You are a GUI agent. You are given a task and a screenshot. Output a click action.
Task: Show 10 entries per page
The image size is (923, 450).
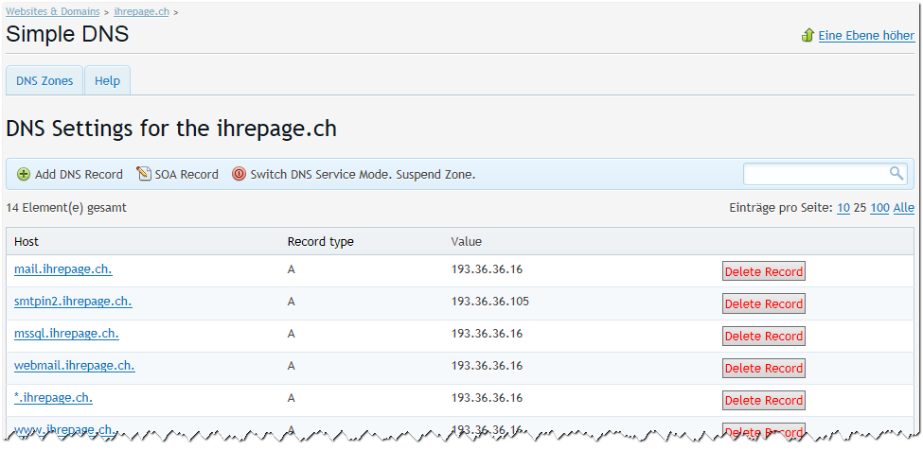pos(843,208)
